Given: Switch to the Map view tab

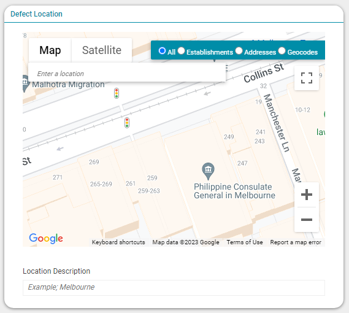Looking at the screenshot, I should click(x=50, y=50).
